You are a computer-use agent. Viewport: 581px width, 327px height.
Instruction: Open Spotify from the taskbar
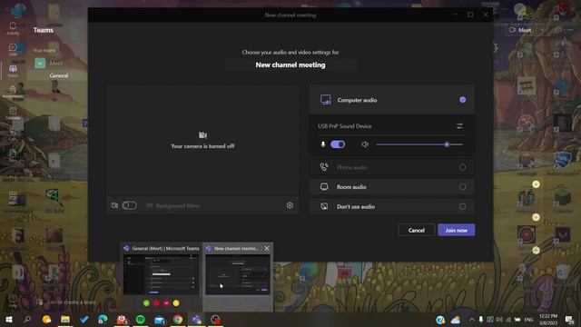pyautogui.click(x=141, y=319)
